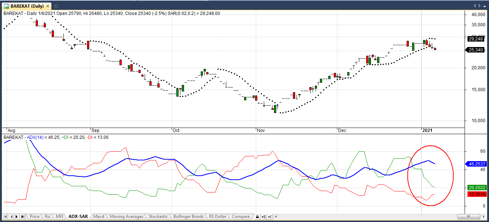Toggle the S symbol-link button

click(x=263, y=217)
